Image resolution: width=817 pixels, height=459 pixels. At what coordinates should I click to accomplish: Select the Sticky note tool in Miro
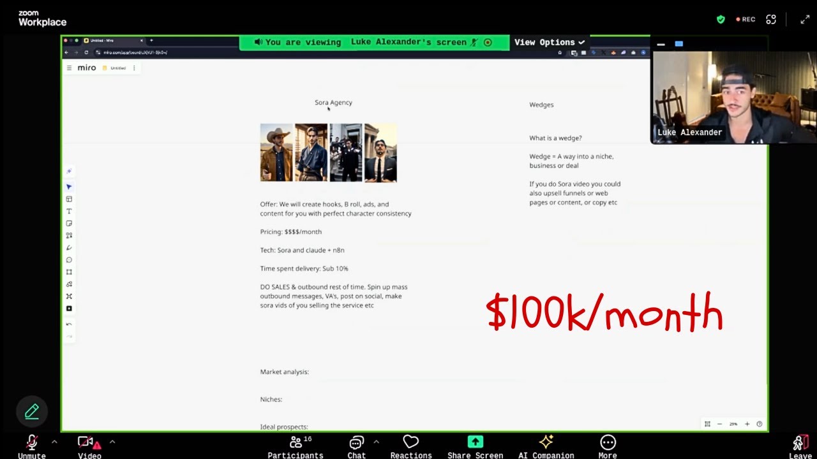coord(69,223)
